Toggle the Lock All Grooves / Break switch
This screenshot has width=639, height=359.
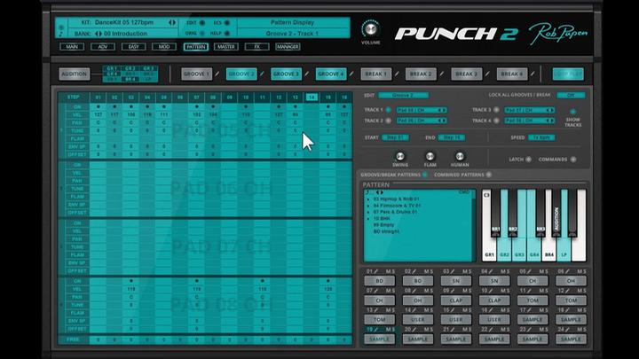tap(571, 95)
